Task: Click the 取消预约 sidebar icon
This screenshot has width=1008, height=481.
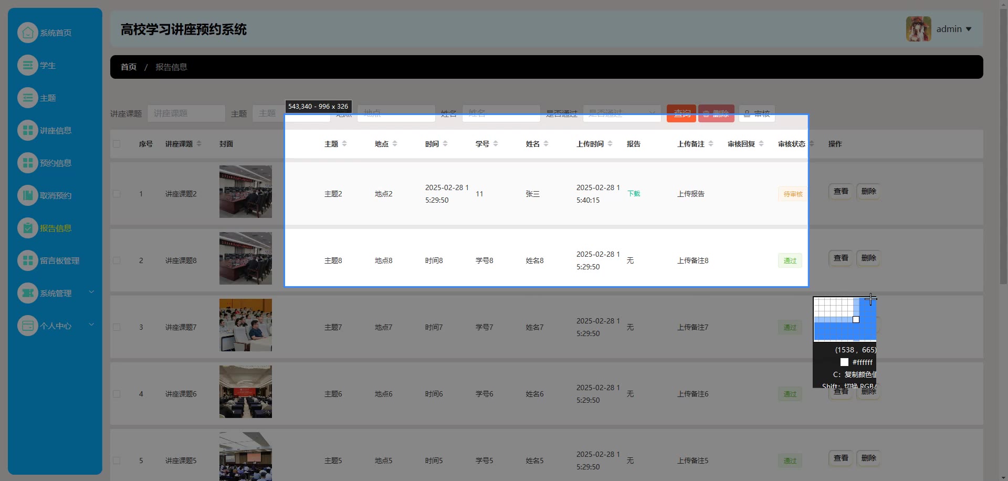Action: point(28,196)
